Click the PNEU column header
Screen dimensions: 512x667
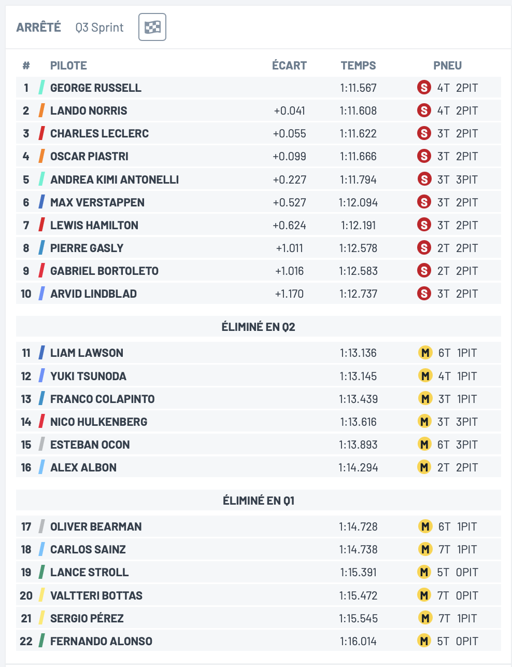[448, 65]
